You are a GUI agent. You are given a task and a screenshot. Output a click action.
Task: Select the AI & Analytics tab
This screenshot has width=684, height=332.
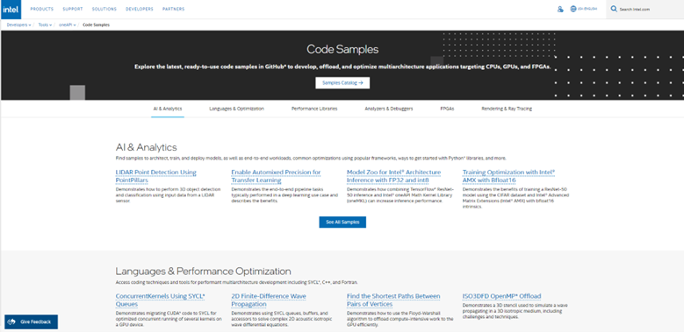pyautogui.click(x=168, y=109)
